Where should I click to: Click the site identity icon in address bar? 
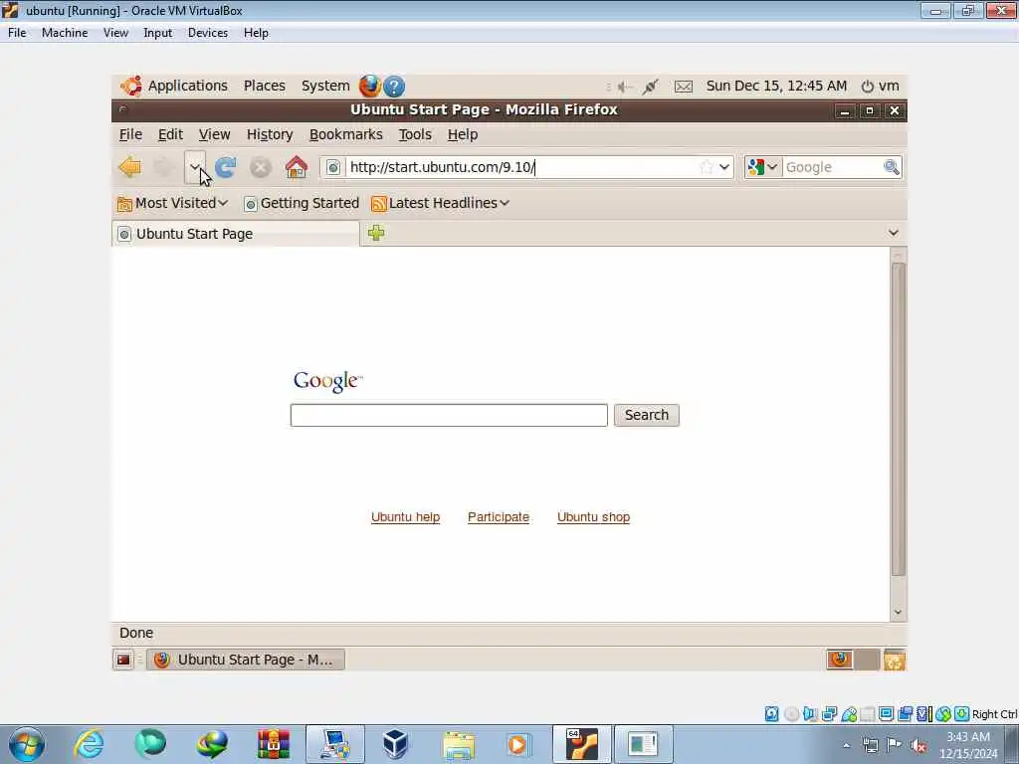[x=332, y=167]
